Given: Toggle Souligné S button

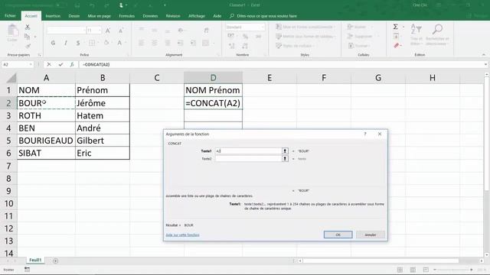Looking at the screenshot, I should 78,43.
